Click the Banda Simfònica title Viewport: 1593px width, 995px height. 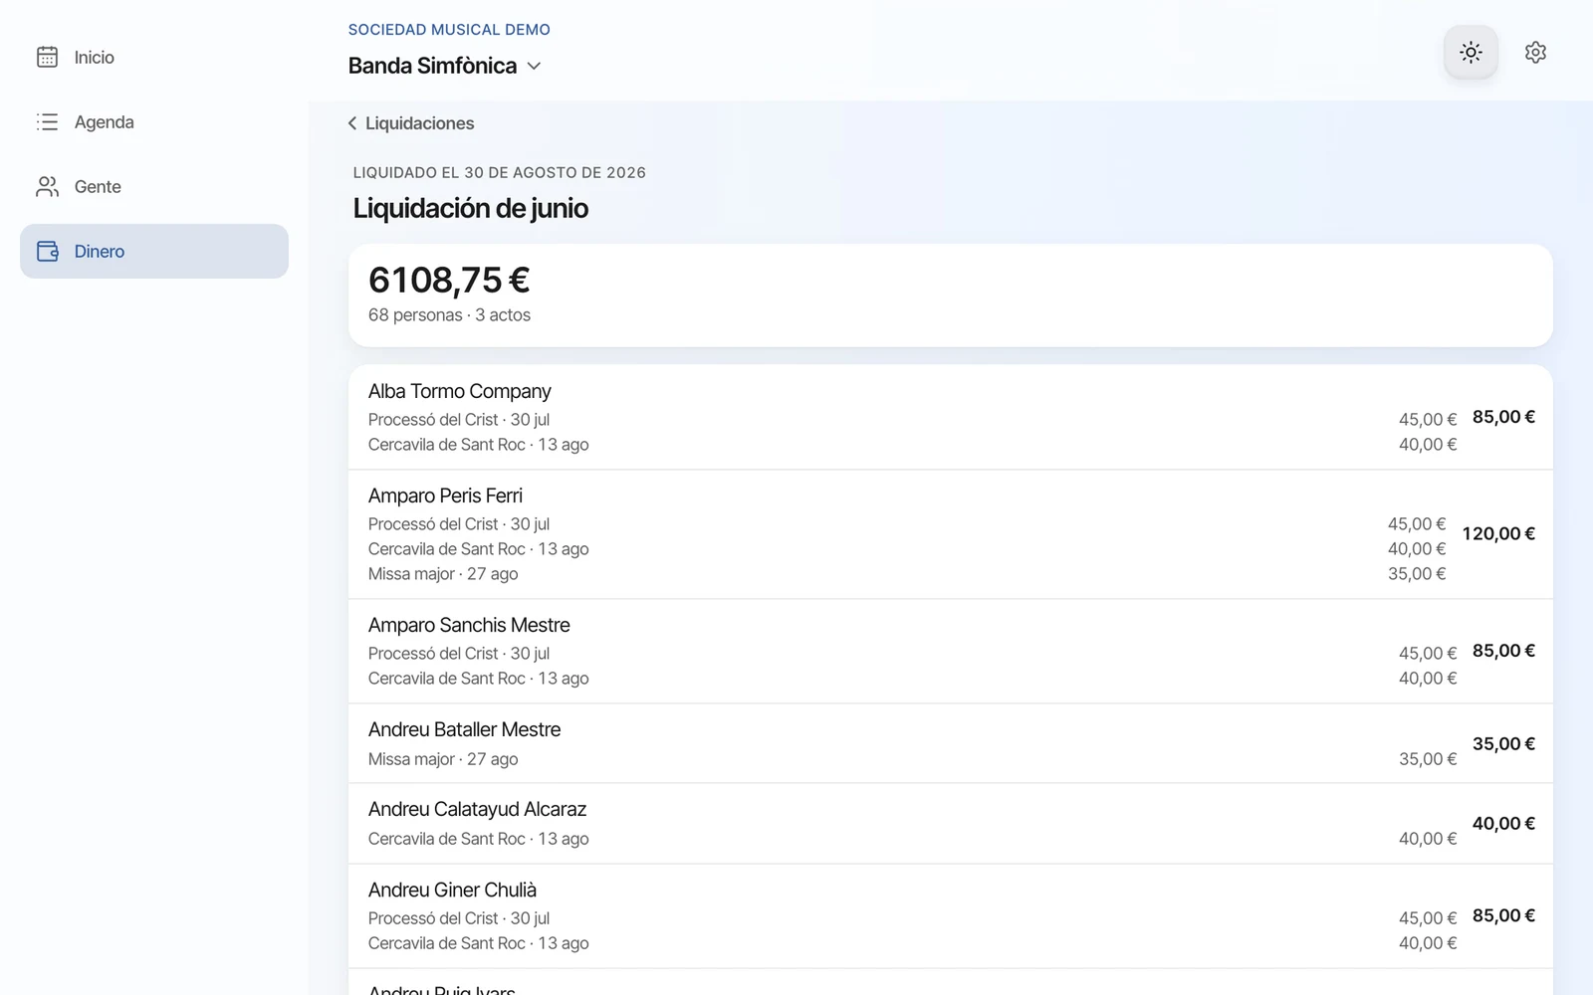pyautogui.click(x=432, y=66)
